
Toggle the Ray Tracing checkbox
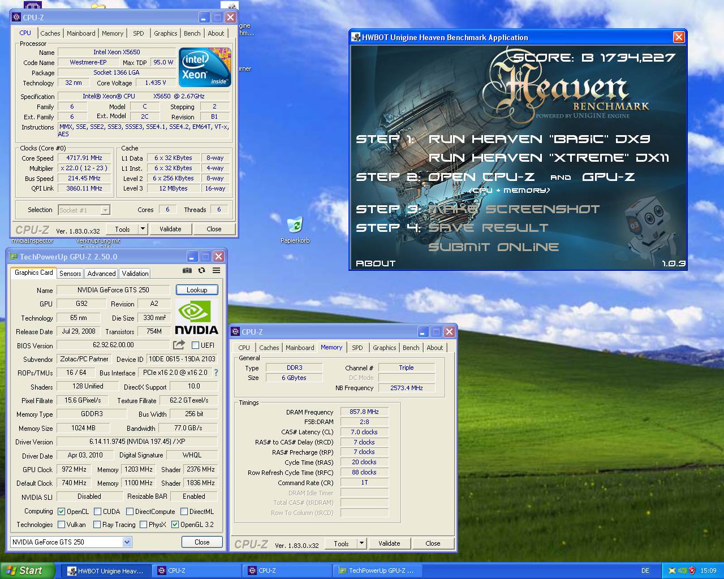click(x=97, y=524)
